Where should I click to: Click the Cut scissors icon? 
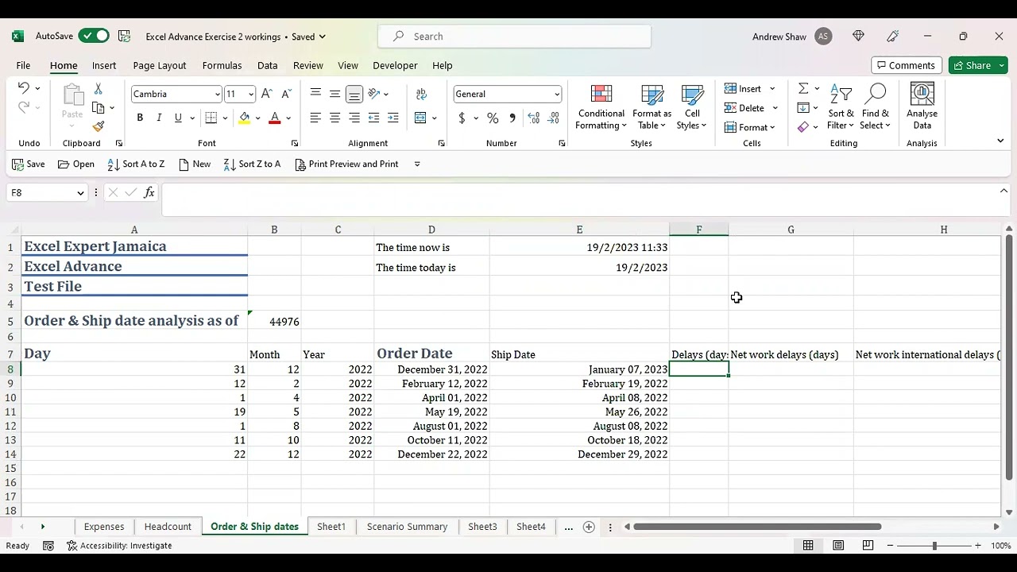point(98,88)
